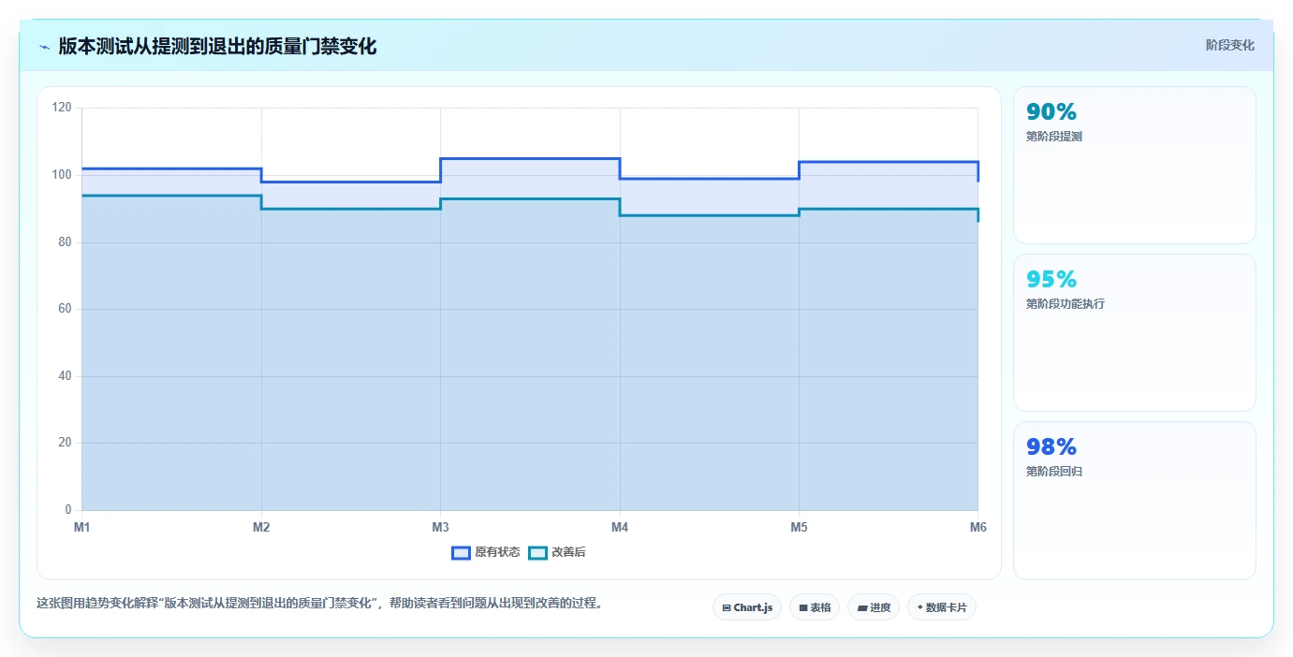The image size is (1293, 657).
Task: Click the 20 y-axis value
Action: tap(65, 443)
